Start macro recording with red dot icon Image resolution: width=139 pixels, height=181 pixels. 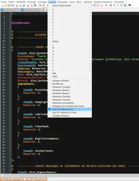(x=111, y=5)
